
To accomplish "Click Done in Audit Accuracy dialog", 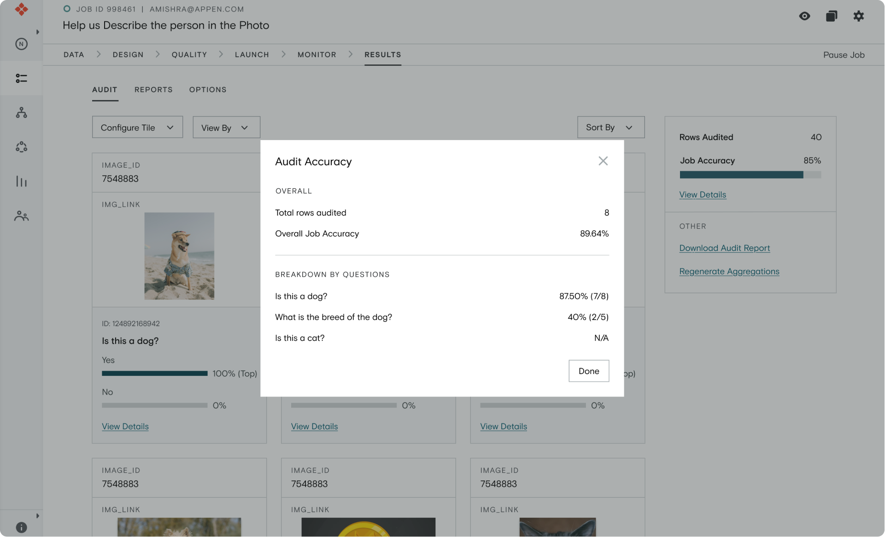I will [x=589, y=371].
